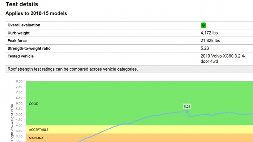253x142 pixels.
Task: Click the 'Strength-to-weight ratio' table label
Action: tap(29, 49)
